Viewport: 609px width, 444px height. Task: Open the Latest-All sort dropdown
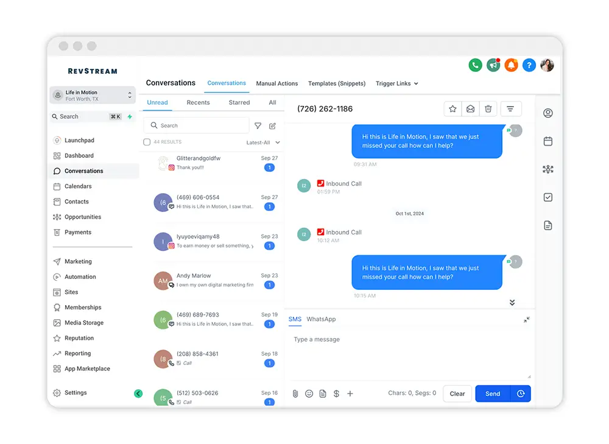[263, 142]
